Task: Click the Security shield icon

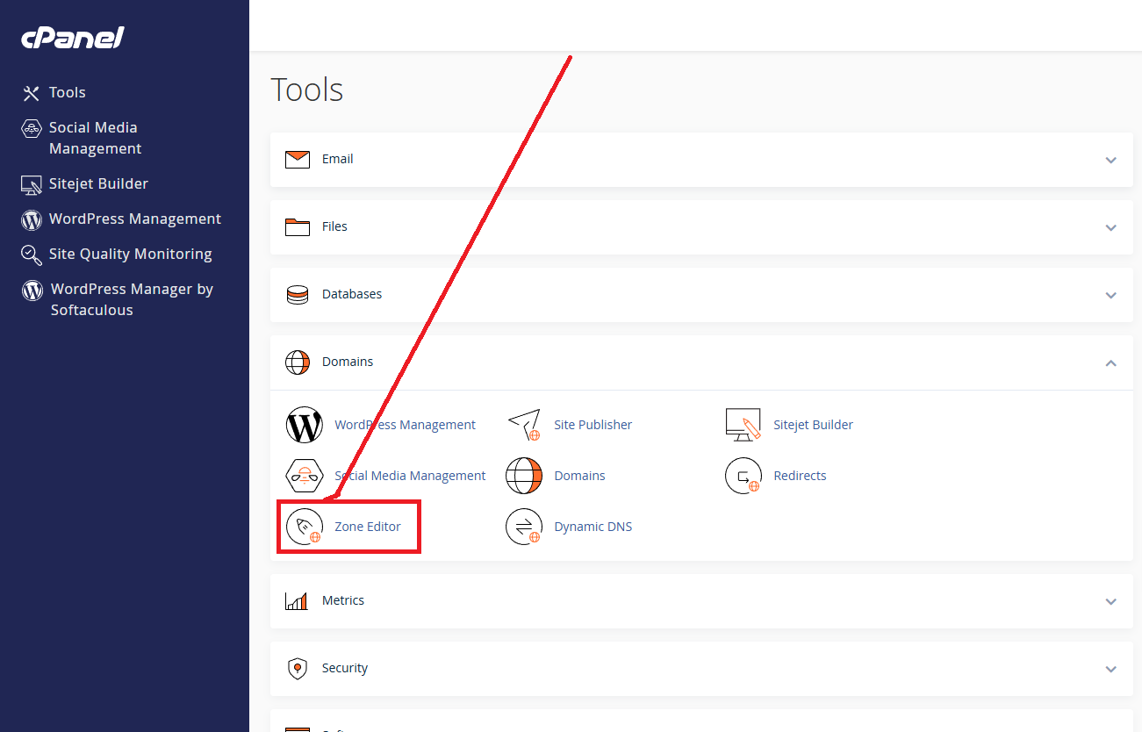Action: (298, 669)
